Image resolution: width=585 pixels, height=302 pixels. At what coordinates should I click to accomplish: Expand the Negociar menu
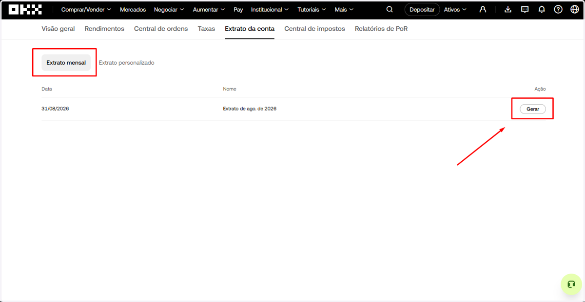pos(169,9)
